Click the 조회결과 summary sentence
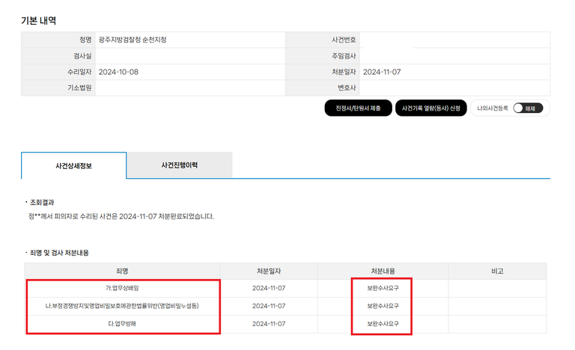 120,216
